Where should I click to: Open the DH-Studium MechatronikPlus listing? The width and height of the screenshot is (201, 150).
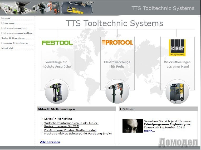coord(78,132)
